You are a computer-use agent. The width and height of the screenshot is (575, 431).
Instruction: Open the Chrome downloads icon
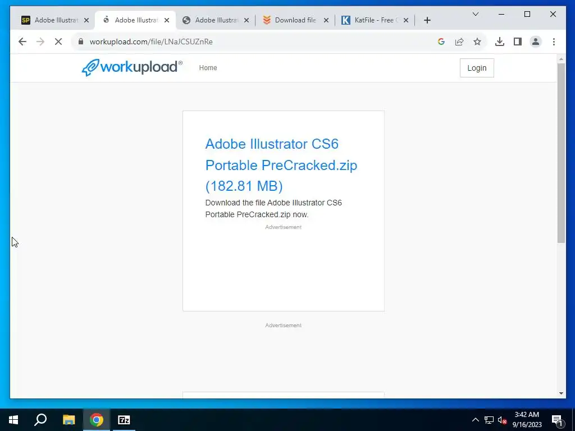point(499,42)
